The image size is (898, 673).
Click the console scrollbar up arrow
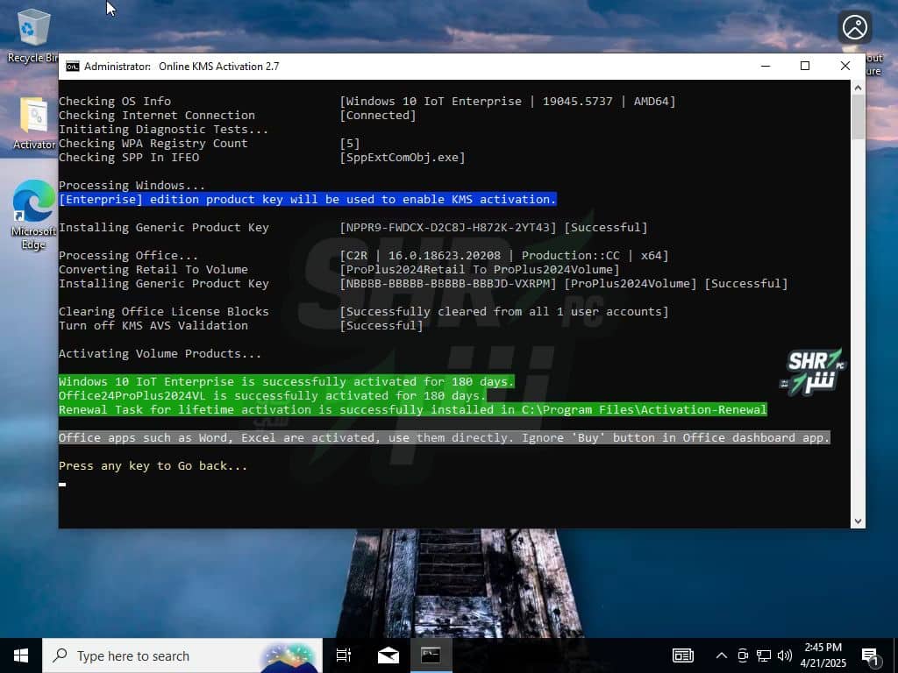click(858, 88)
